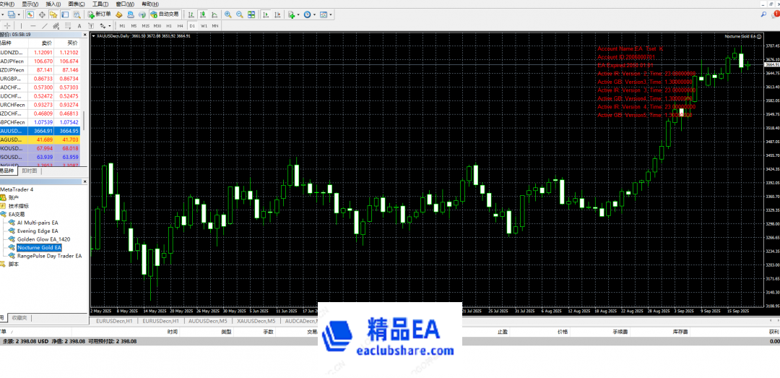Select Evening Edge EA
780x378 pixels.
38,231
